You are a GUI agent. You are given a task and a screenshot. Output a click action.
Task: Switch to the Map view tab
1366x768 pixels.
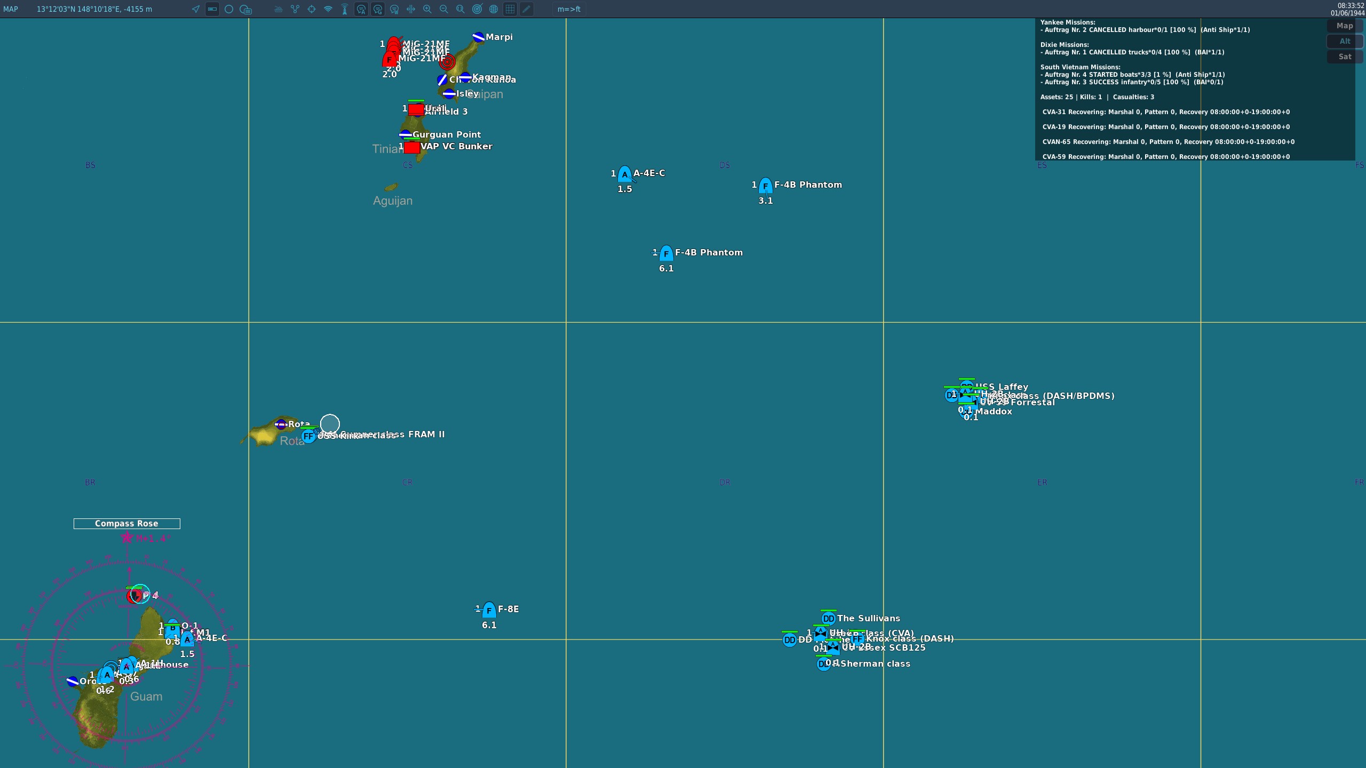tap(1344, 26)
